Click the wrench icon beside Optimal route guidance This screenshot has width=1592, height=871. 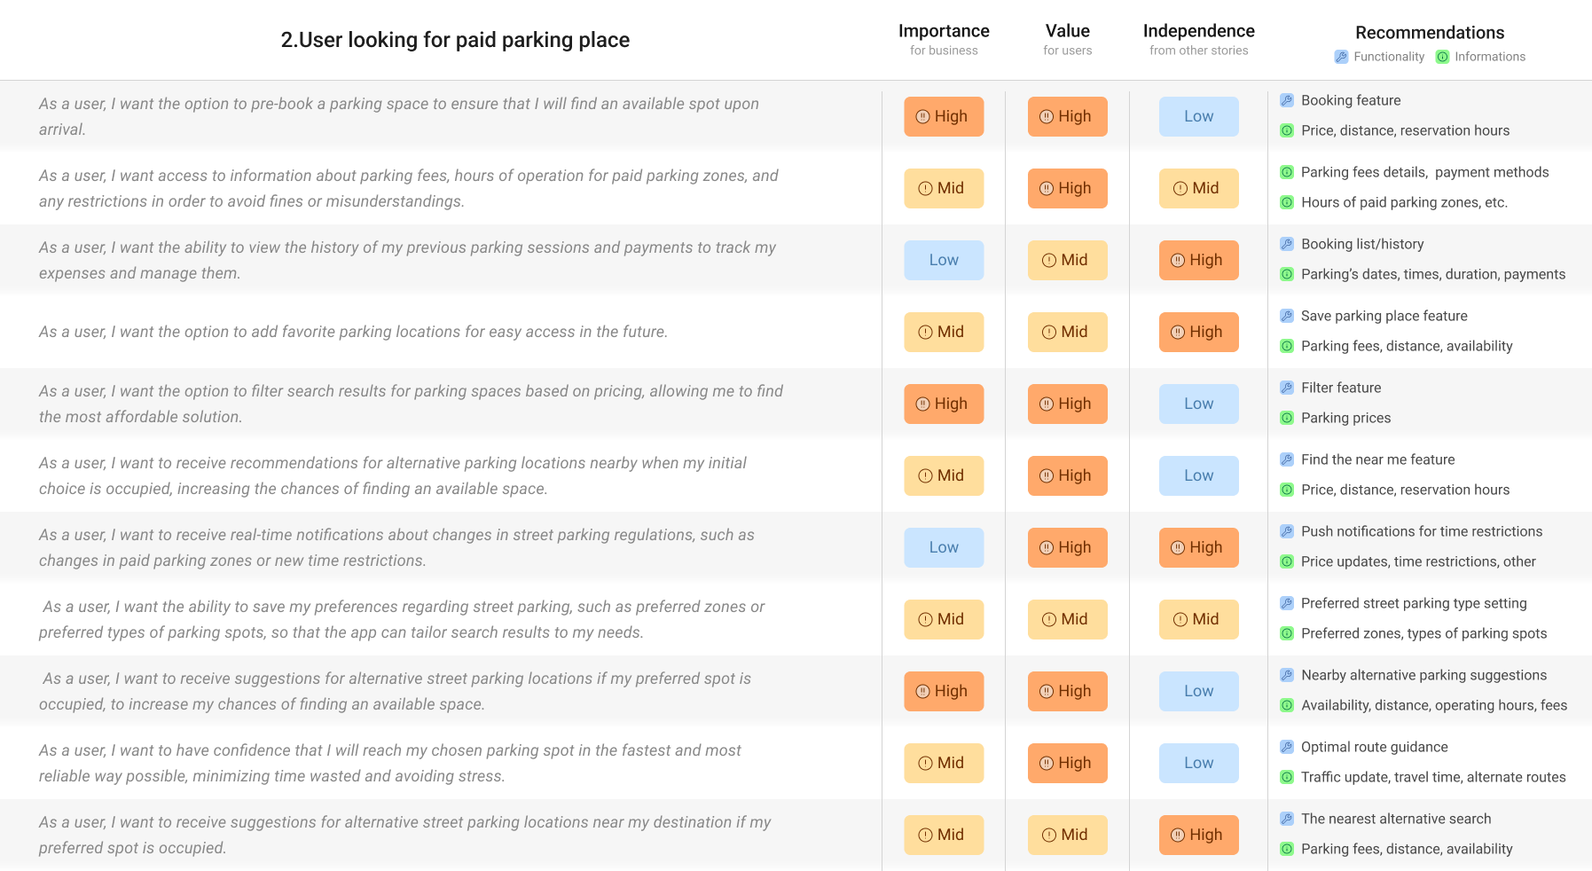(1287, 747)
